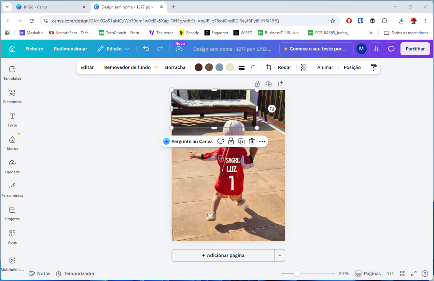
Task: Expand the Adicionar página dropdown arrow
Action: (x=280, y=255)
